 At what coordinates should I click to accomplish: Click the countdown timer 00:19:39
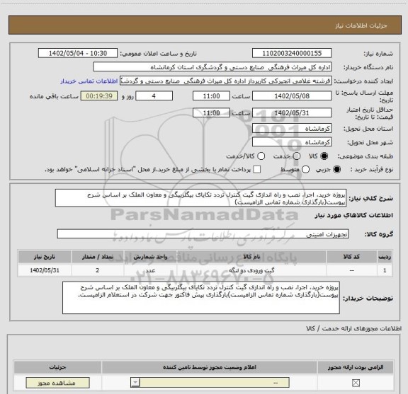point(99,96)
